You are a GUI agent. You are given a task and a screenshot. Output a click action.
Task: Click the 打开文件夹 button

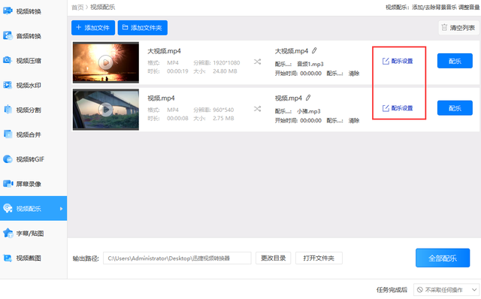click(x=319, y=258)
